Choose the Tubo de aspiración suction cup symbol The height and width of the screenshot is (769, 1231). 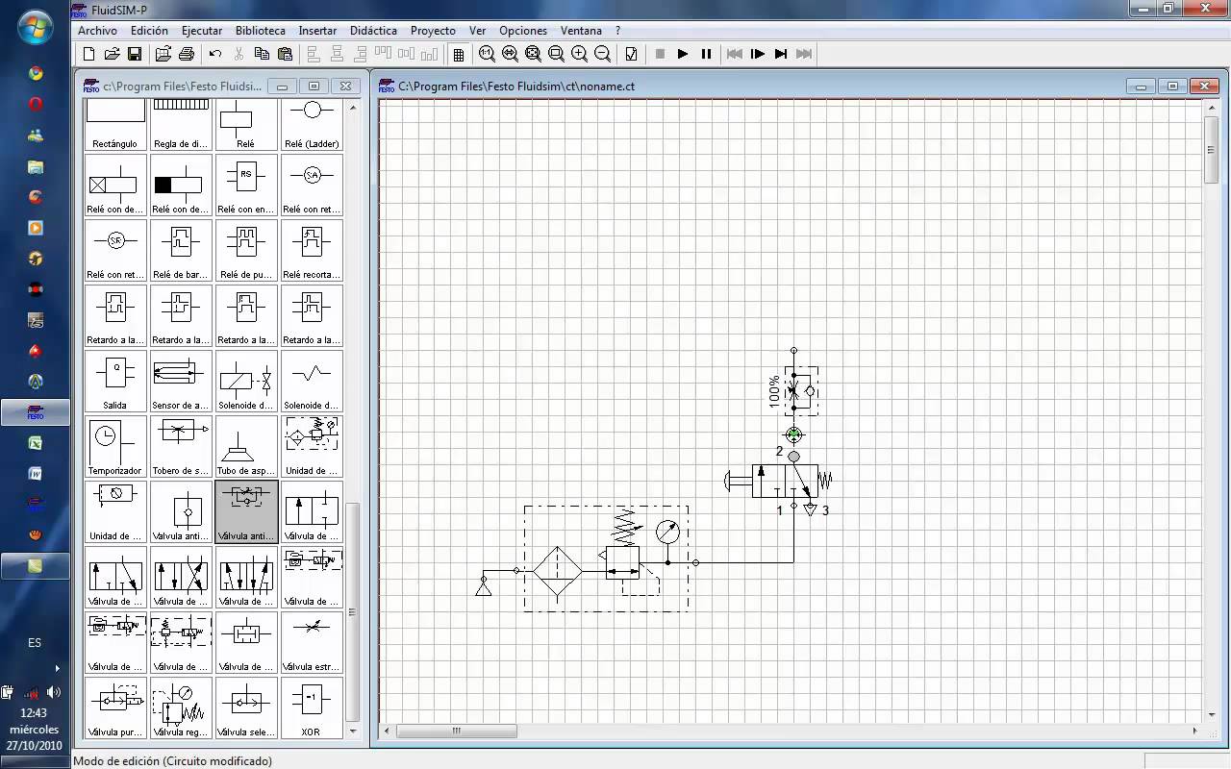246,447
